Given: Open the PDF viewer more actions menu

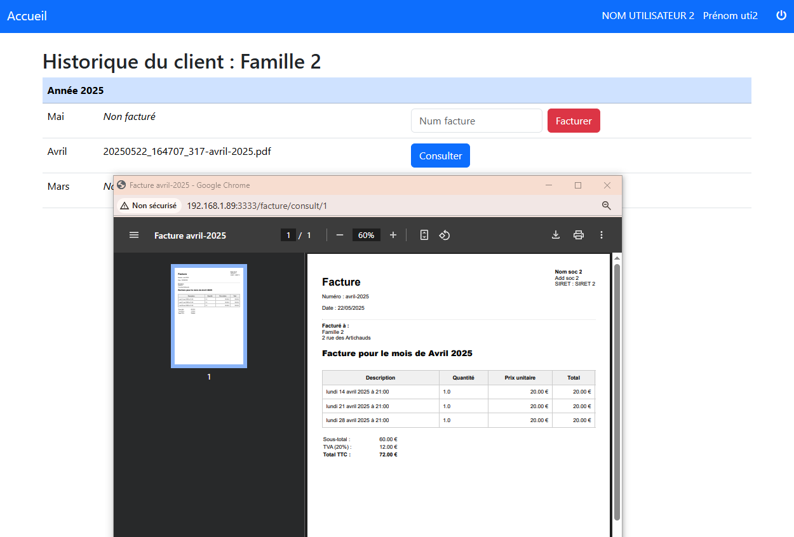Looking at the screenshot, I should (x=602, y=235).
